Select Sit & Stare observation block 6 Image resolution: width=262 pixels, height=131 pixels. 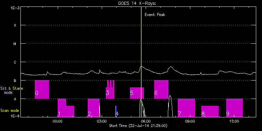(x=161, y=89)
